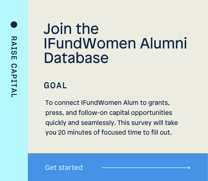Screen dimensions: 208x181
Task: Click the line 'press, and follow-on capital opportunities'
Action: click(109, 113)
